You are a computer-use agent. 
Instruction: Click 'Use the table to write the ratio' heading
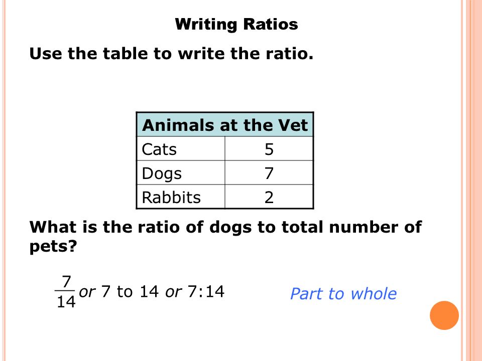171,54
